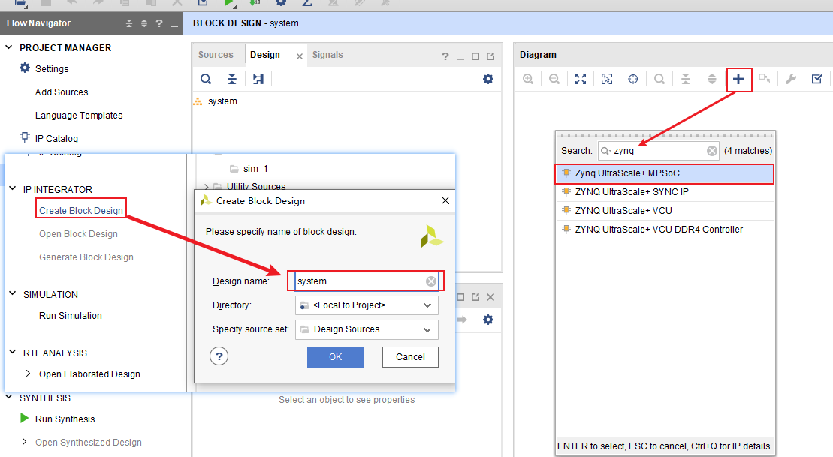Select ZYNQ UltraScale+ VCU DDR4 Controller entry
The width and height of the screenshot is (833, 457).
[x=664, y=230]
